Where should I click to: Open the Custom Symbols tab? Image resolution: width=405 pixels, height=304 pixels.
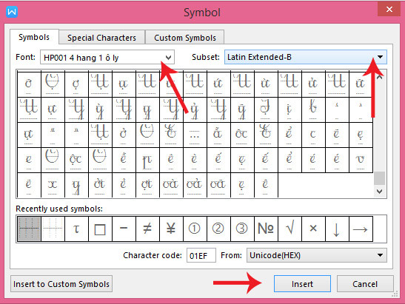[185, 38]
